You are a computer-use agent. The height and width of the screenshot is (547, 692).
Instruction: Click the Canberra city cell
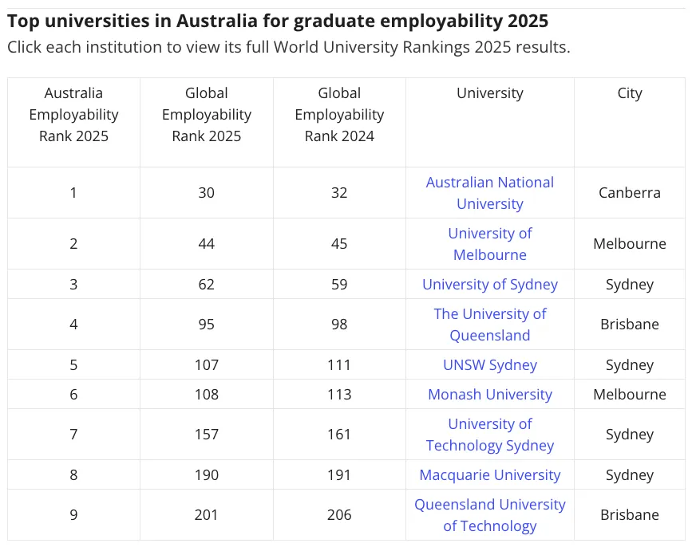pyautogui.click(x=629, y=193)
